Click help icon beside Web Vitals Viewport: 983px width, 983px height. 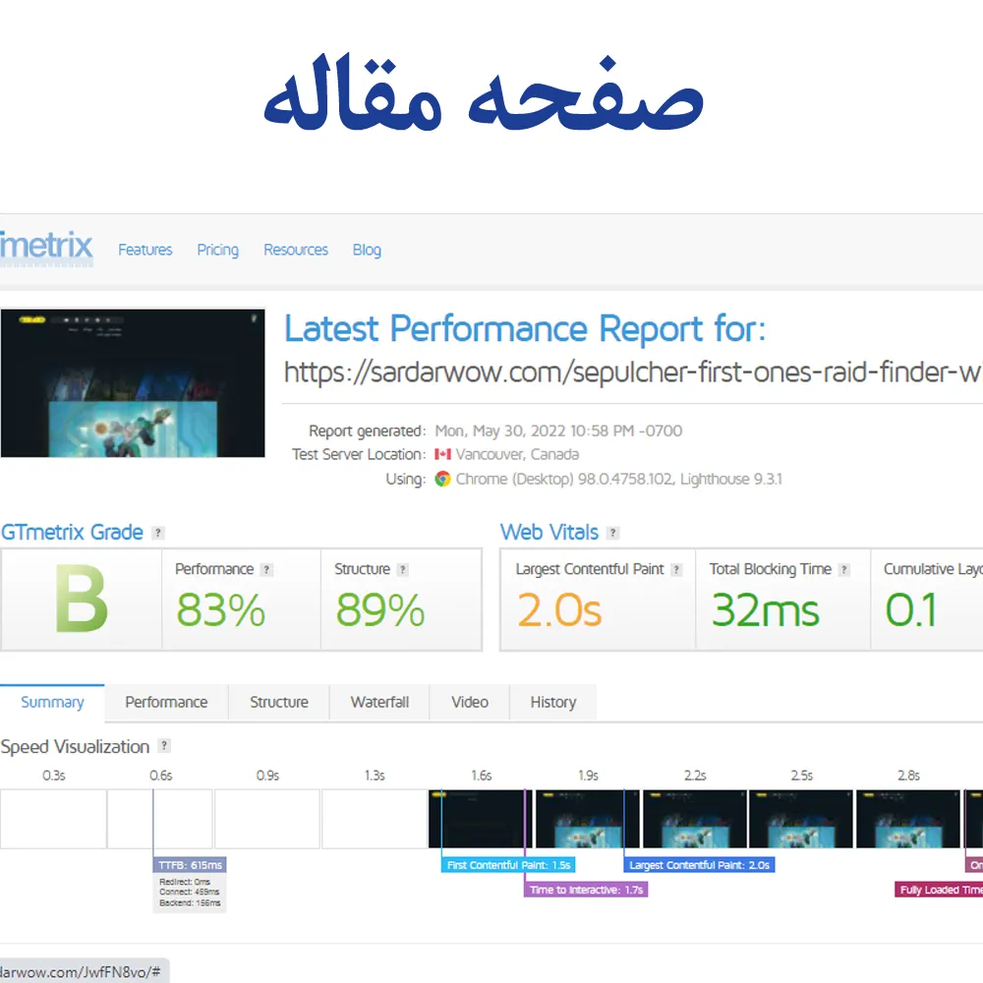612,533
